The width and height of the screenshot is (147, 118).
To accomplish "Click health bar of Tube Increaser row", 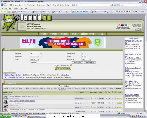I will 120,98.
